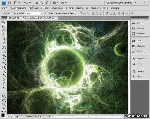This screenshot has width=150, height=119.
Task: Enable the show transform controls checkbox
Action: pos(46,13)
